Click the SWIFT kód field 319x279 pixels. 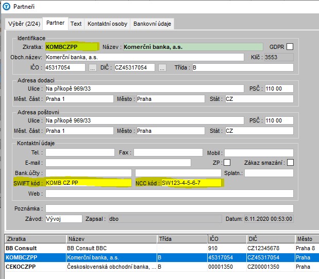tap(89, 183)
